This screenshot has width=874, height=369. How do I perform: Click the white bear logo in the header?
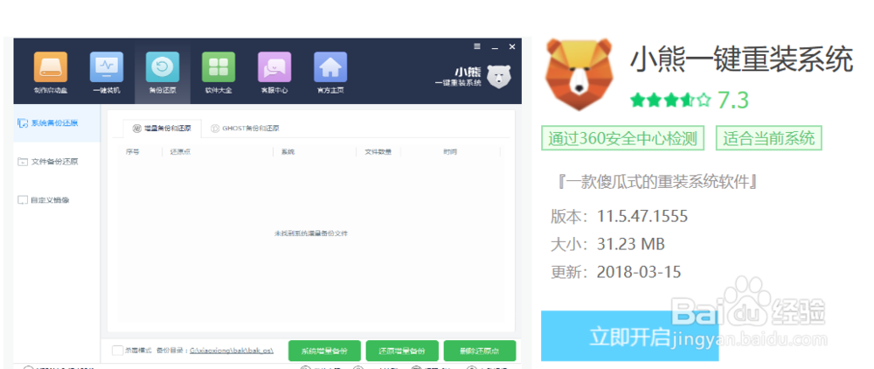[499, 76]
